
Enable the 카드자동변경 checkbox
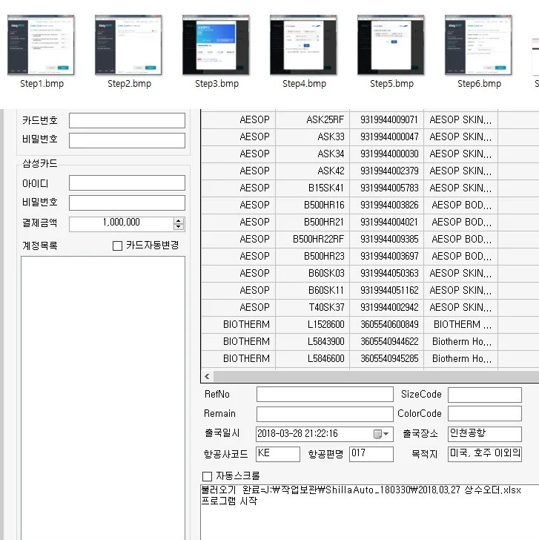(117, 246)
